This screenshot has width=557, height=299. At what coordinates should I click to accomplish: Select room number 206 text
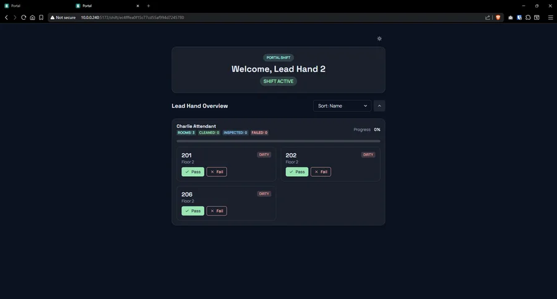pyautogui.click(x=187, y=195)
